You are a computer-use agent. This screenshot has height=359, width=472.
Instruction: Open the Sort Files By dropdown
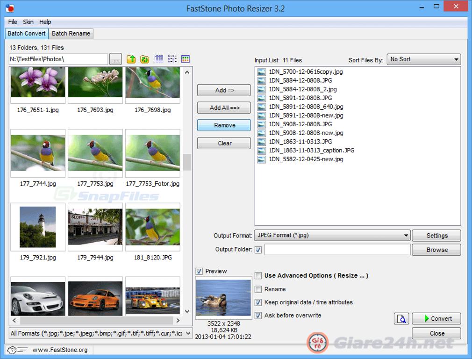pos(423,59)
